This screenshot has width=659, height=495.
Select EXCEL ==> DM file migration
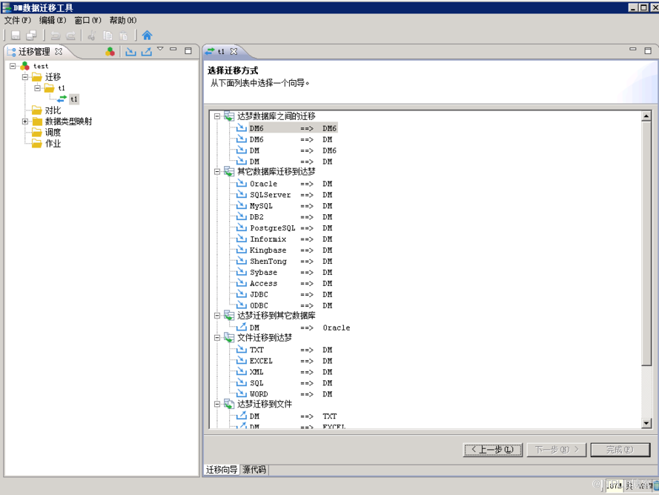(x=261, y=361)
